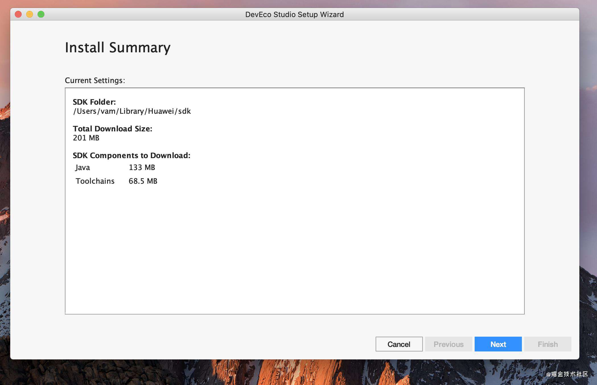Click the 133 MB Java size
The width and height of the screenshot is (597, 385).
tap(142, 167)
